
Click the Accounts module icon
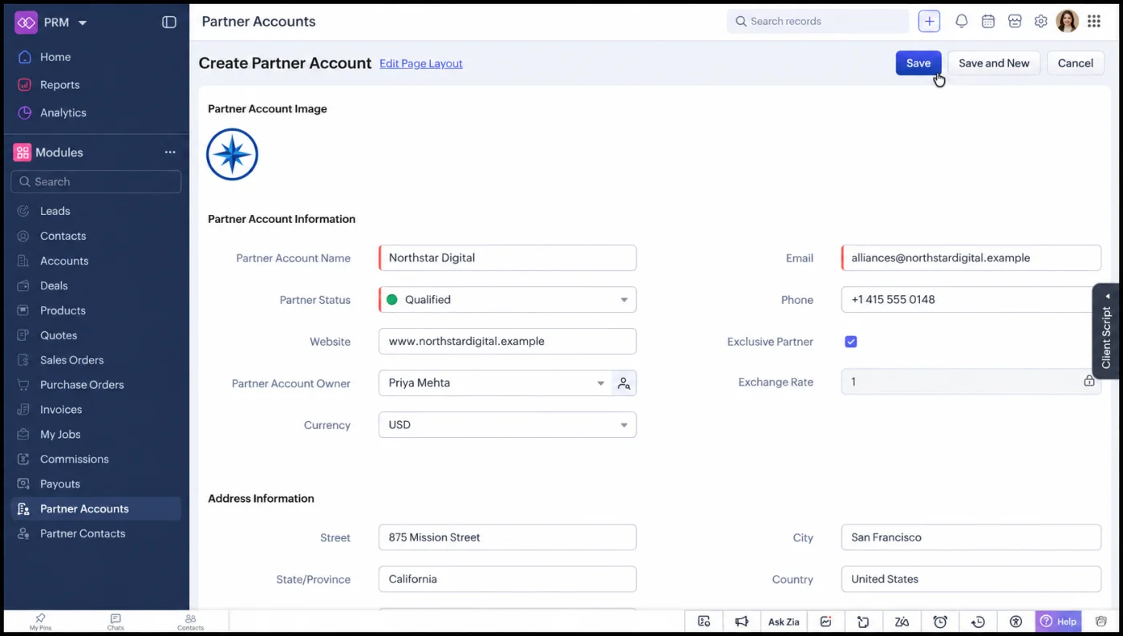tap(24, 261)
